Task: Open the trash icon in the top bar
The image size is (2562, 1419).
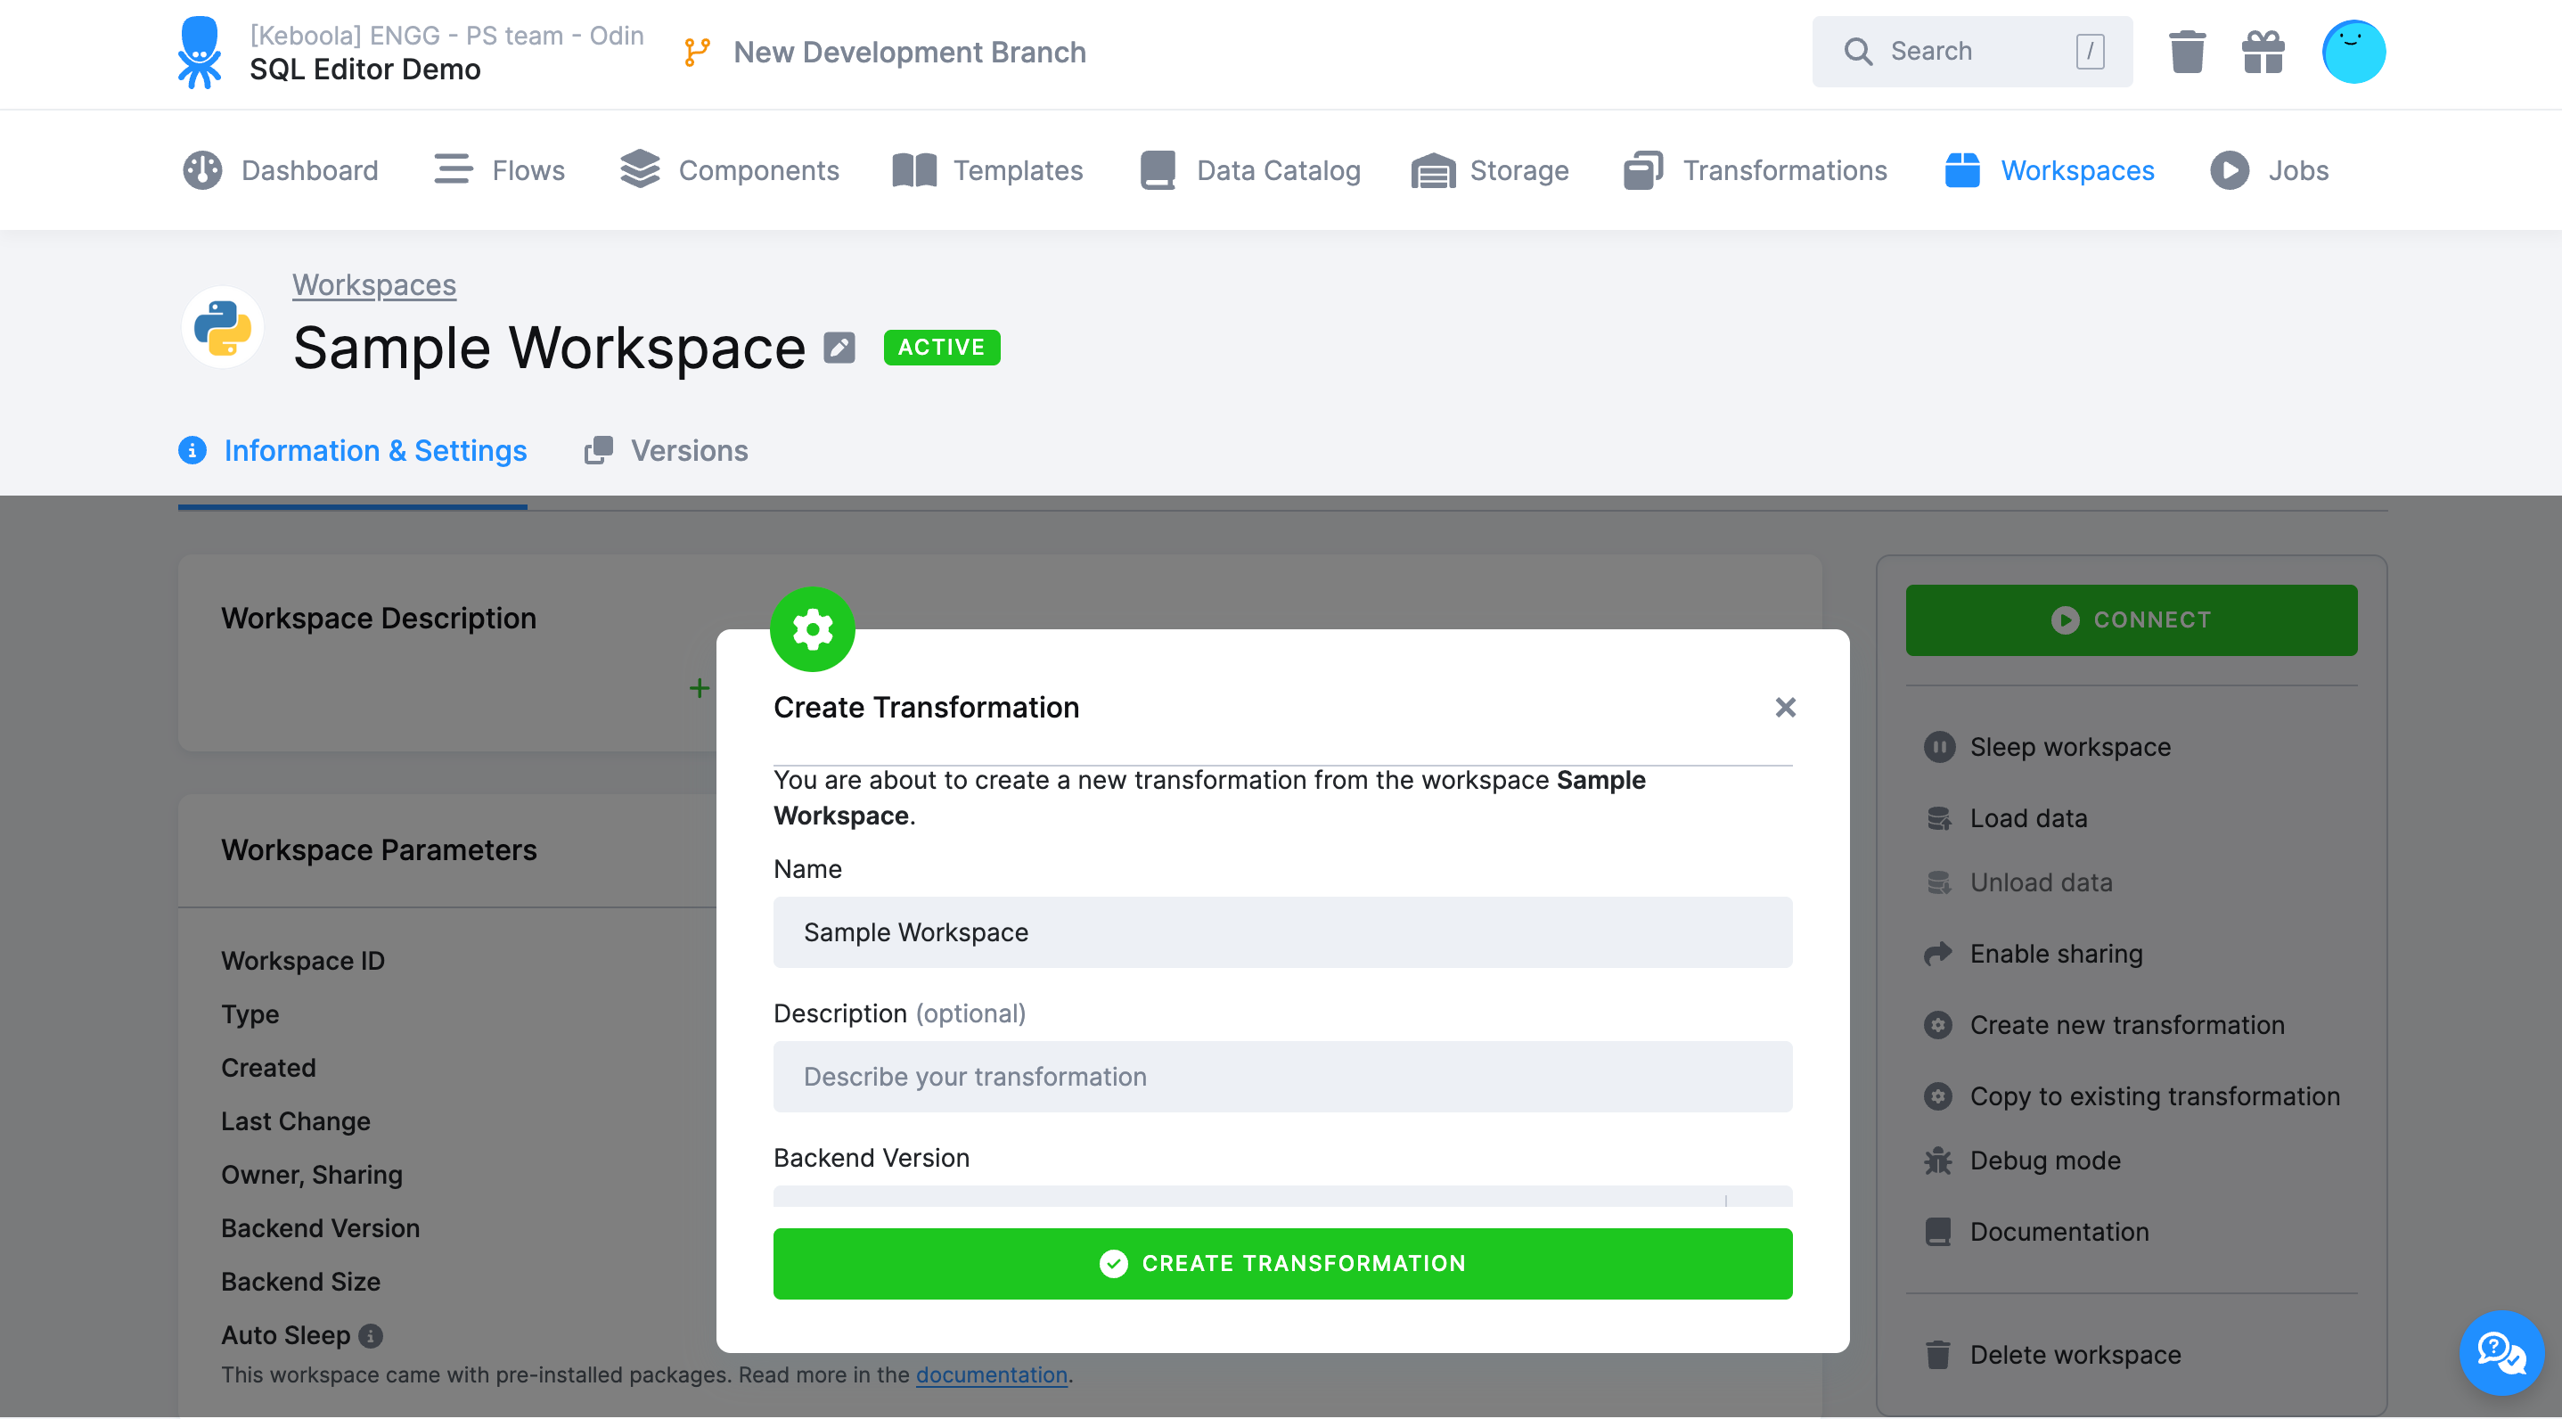Action: click(x=2185, y=51)
